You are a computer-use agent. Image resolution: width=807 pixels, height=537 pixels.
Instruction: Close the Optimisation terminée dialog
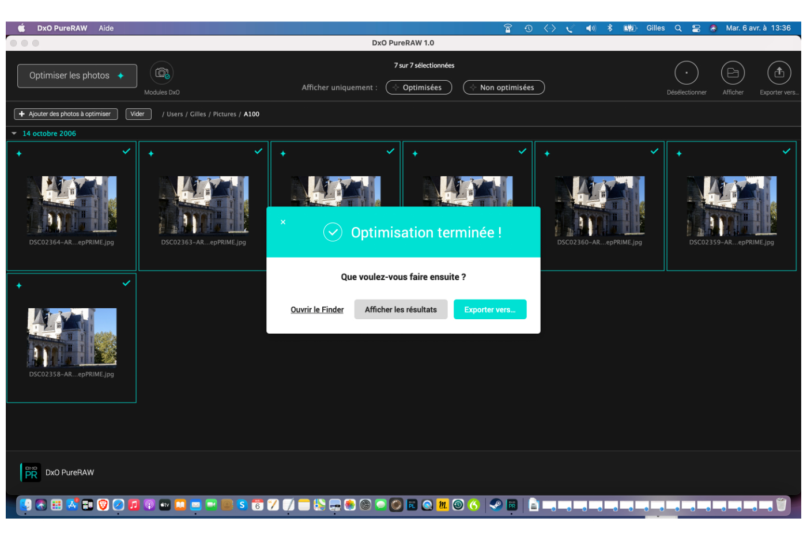point(283,222)
